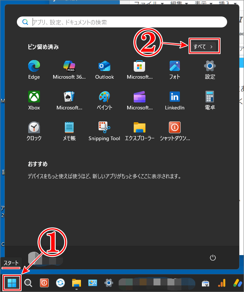Open Outlook from pinned apps
This screenshot has width=244, height=292.
click(x=104, y=70)
